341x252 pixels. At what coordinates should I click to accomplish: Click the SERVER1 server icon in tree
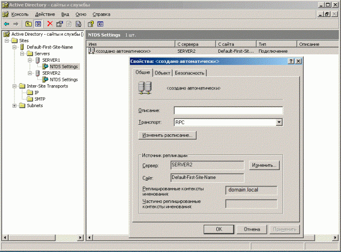38,60
